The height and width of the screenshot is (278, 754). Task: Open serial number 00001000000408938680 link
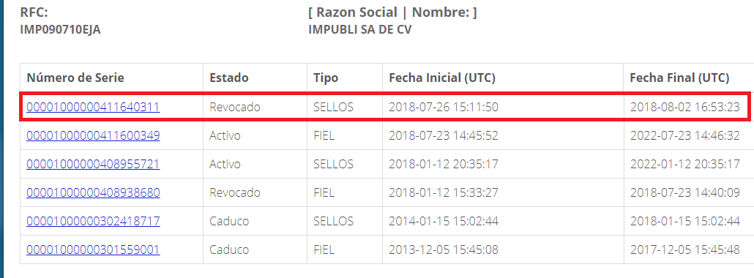pos(93,192)
